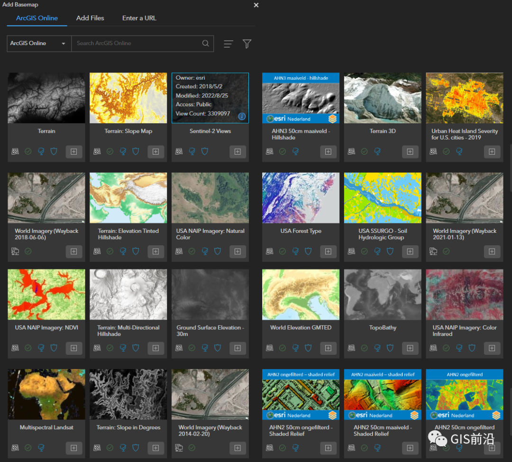Click into the Search ArcGIS Online field
Viewport: 512px width, 462px height.
[x=142, y=44]
